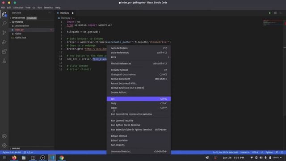Image resolution: width=286 pixels, height=161 pixels.
Task: Click Cut in the context menu
Action: point(139,99)
